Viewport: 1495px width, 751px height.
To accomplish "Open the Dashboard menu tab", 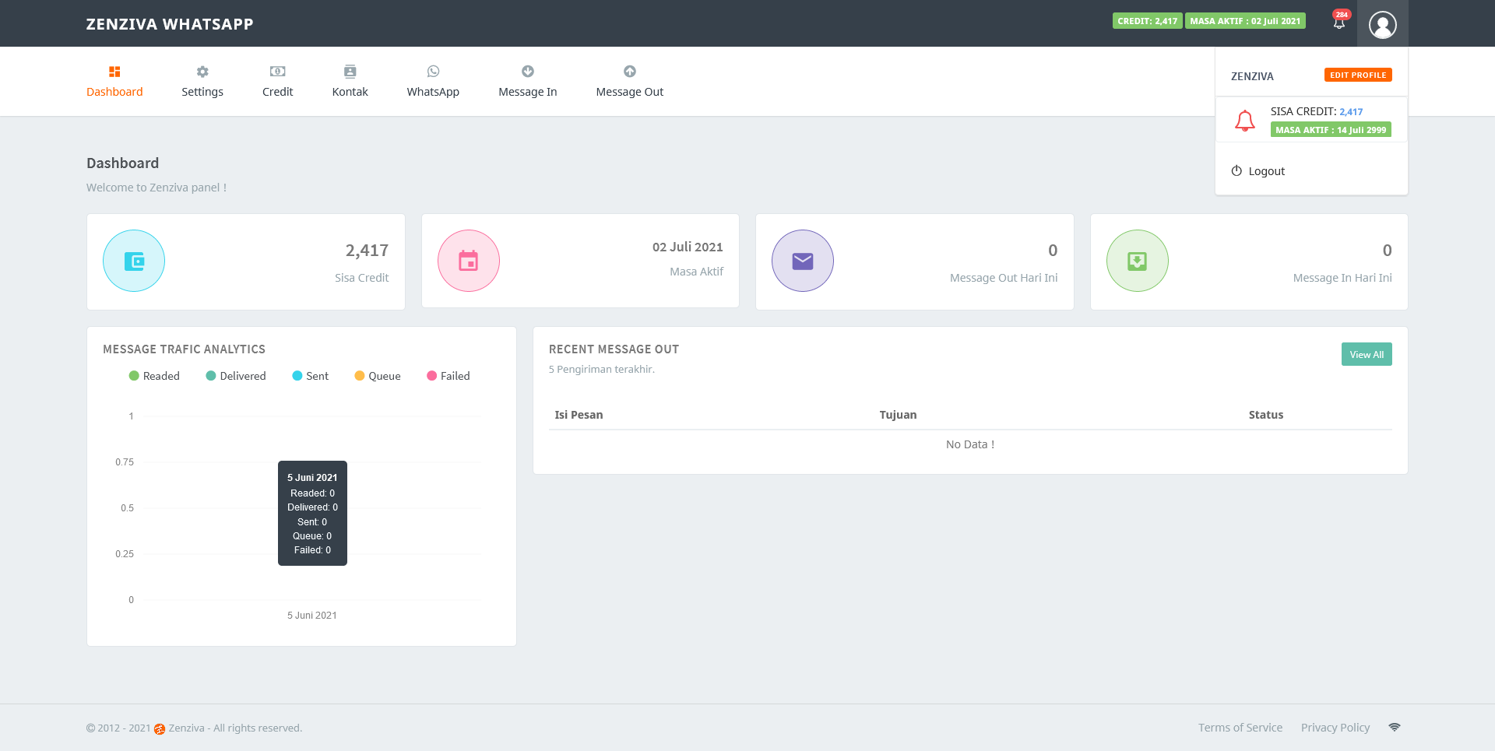I will [114, 82].
